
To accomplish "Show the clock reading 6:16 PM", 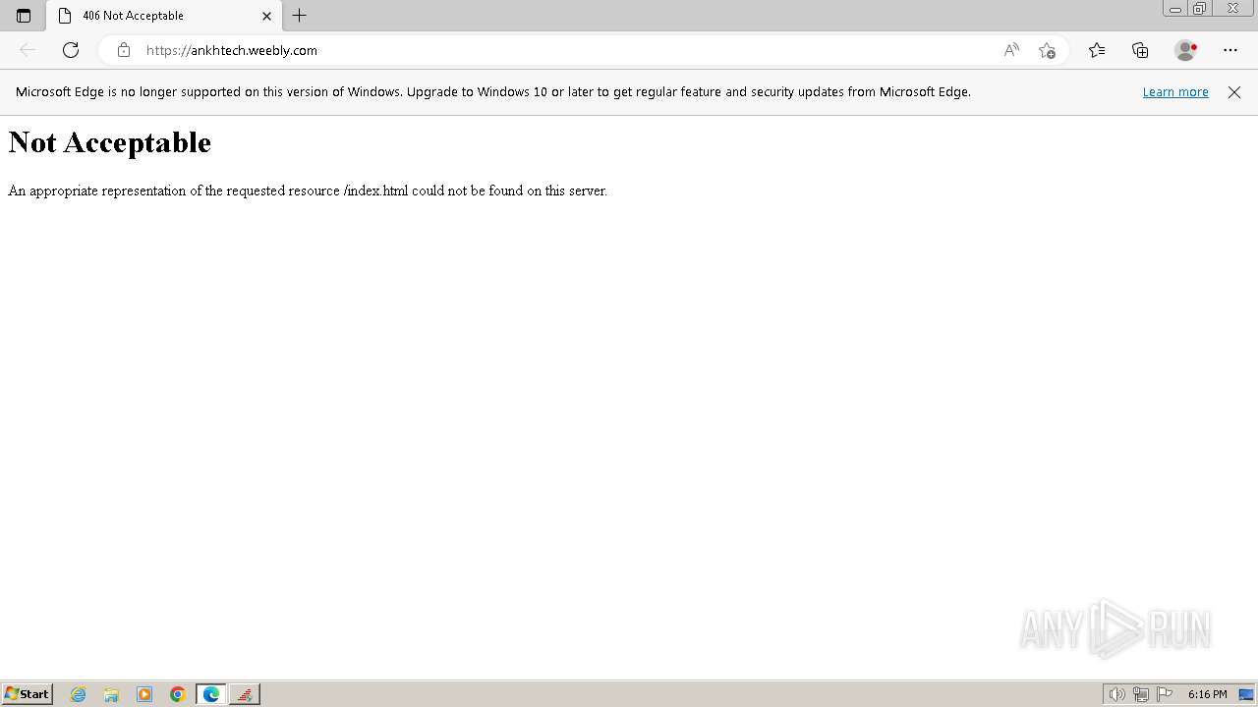I will pos(1207,694).
